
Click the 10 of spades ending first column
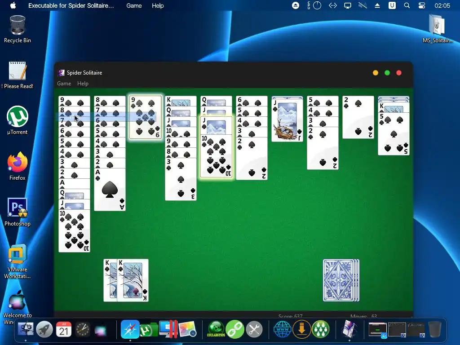74,231
